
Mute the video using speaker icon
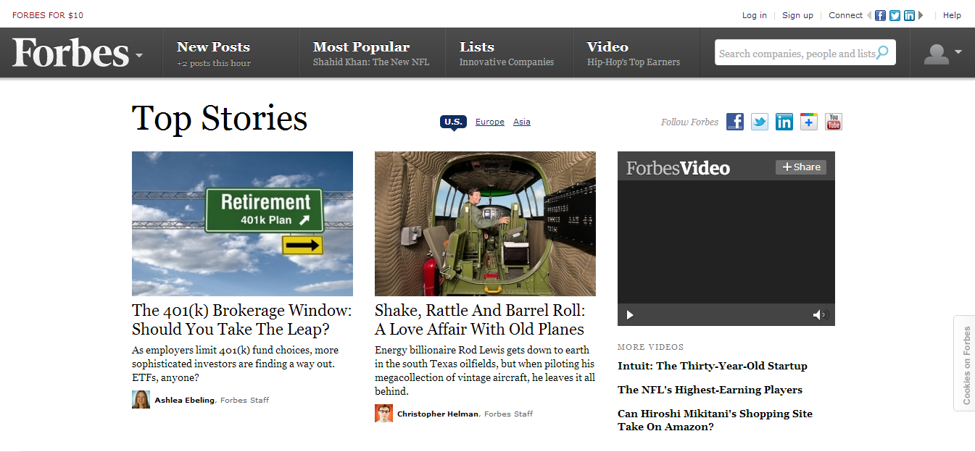(x=820, y=314)
